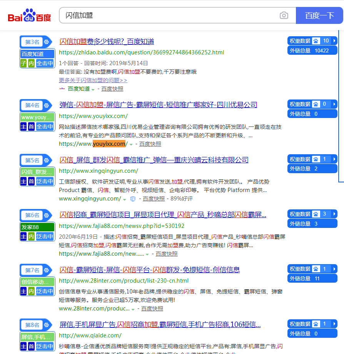Open dropdown arrow beside 百度知道 source

[93, 89]
